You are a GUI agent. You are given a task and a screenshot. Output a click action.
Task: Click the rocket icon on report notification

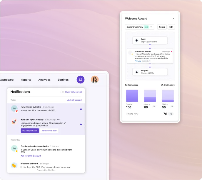pos(14,122)
